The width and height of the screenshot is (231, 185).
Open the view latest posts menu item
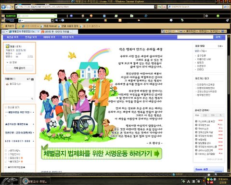tap(13, 37)
